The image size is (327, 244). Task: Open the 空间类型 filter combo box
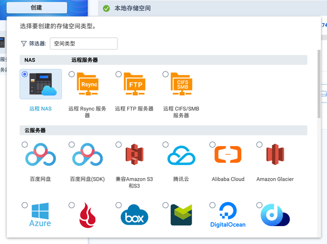click(84, 43)
